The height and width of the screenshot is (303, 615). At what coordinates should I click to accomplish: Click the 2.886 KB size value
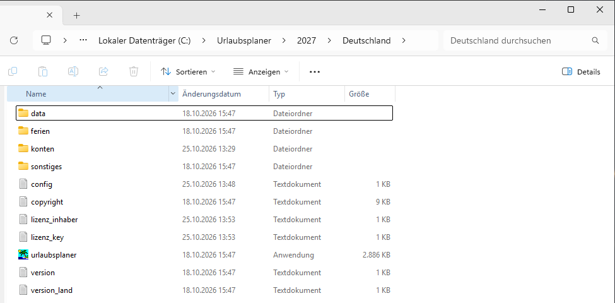click(x=377, y=255)
